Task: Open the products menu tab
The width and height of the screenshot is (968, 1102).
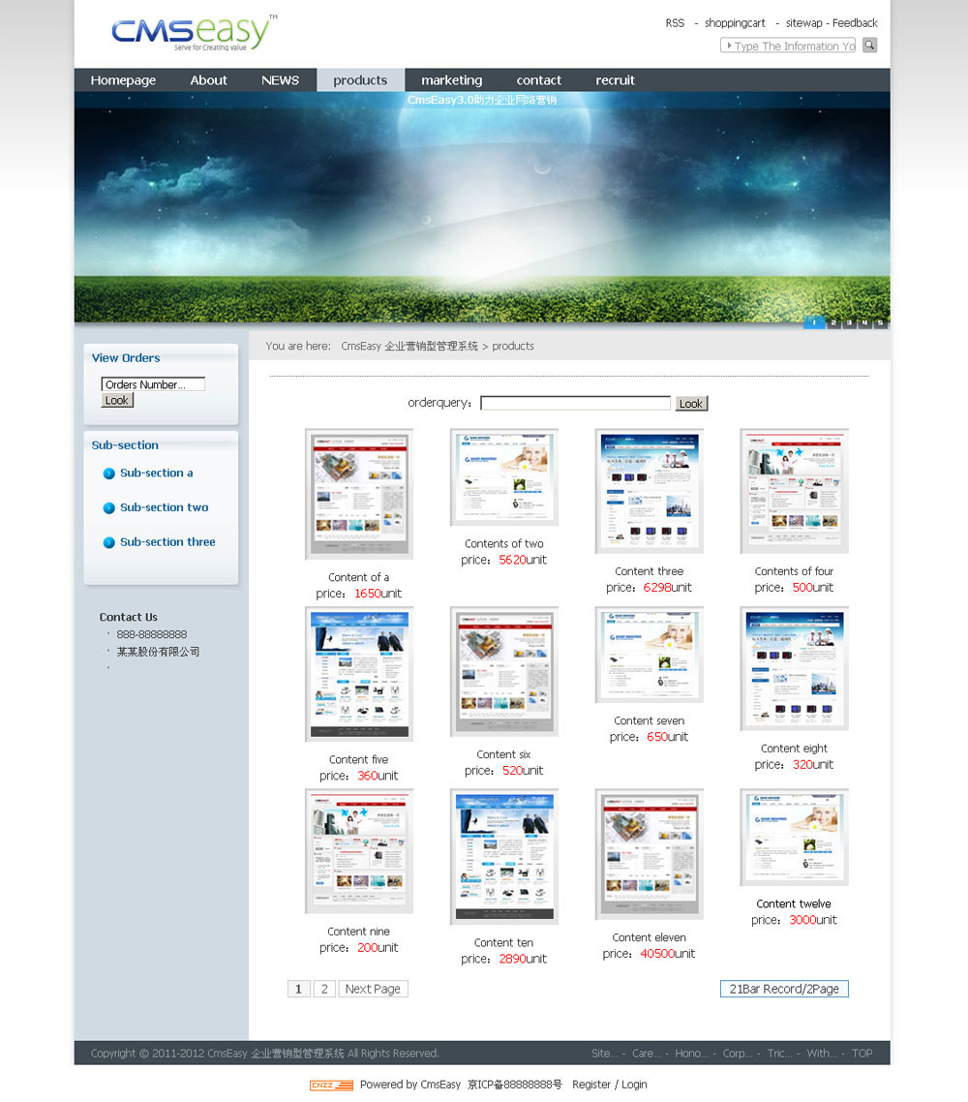Action: pyautogui.click(x=360, y=80)
